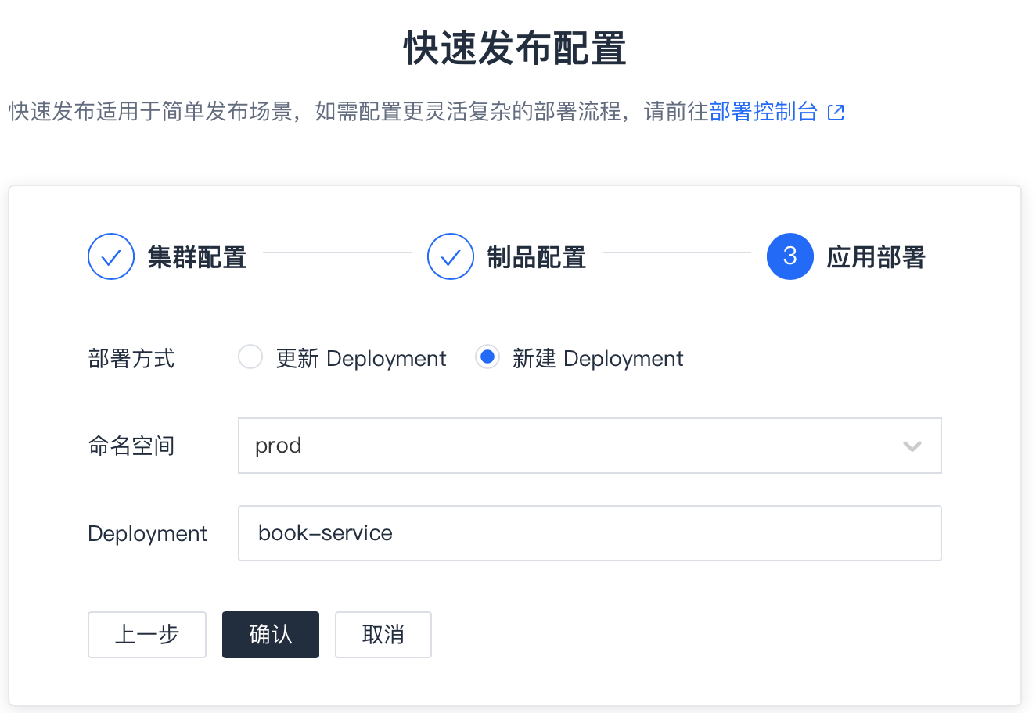Open the prod namespace combo box
This screenshot has width=1036, height=713.
[x=589, y=446]
